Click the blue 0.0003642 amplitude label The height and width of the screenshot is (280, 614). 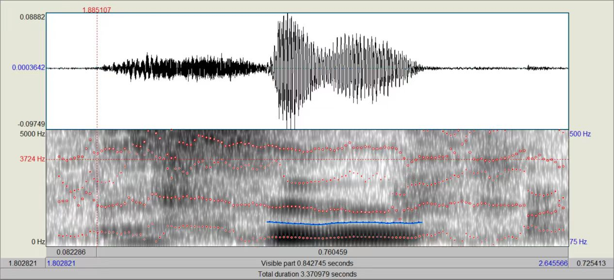28,68
